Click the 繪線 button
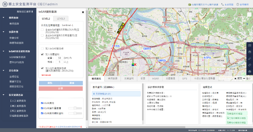Screen dimensions: 253x132 (72, 83)
